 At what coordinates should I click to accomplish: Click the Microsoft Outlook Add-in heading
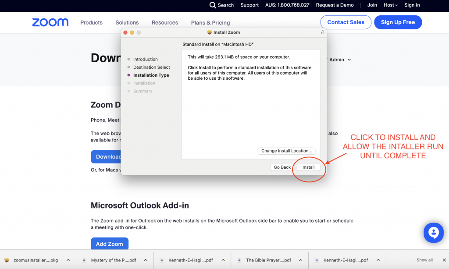140,205
